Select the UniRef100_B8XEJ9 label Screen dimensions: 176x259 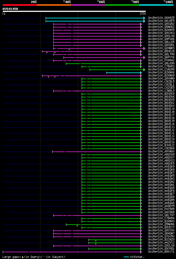click(161, 109)
